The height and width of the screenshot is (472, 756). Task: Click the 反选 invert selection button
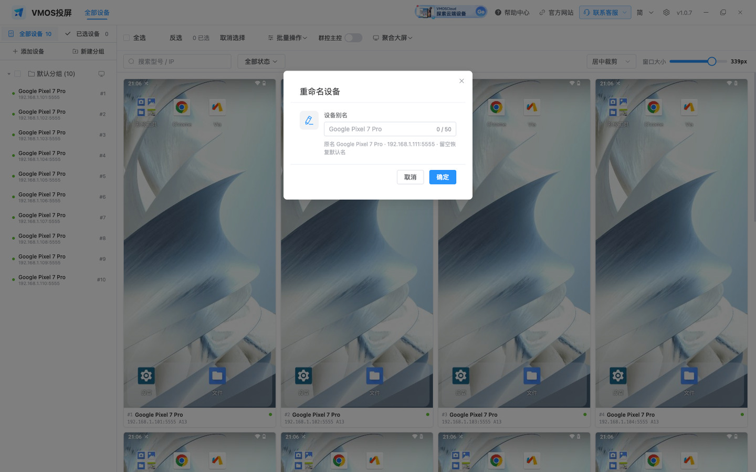tap(176, 38)
